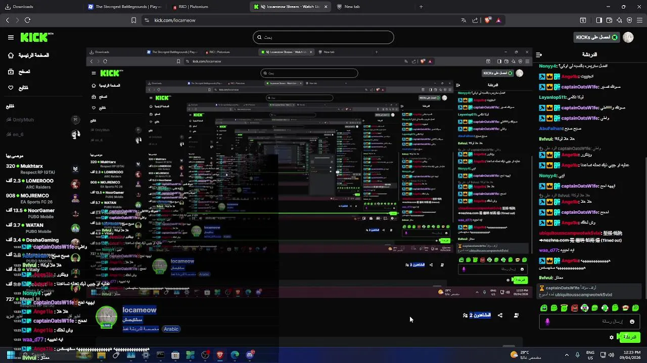Viewport: 647px width, 363px height.
Task: Click the Share page icon in address bar
Action: coord(475,20)
